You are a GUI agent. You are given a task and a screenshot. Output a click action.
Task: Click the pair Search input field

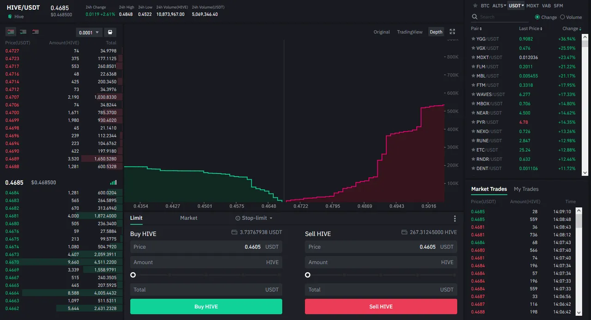[x=500, y=17]
